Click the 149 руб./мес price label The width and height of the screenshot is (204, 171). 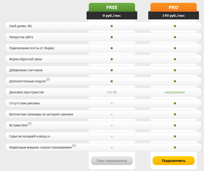[173, 16]
